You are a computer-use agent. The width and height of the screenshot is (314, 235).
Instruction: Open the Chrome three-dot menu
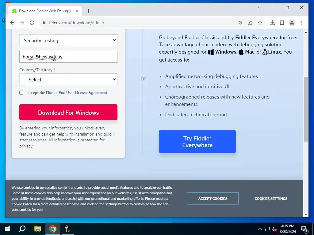(302, 23)
